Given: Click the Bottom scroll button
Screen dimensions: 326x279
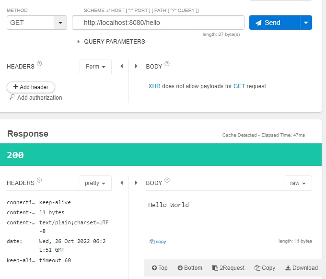Looking at the screenshot, I should coord(190,268).
